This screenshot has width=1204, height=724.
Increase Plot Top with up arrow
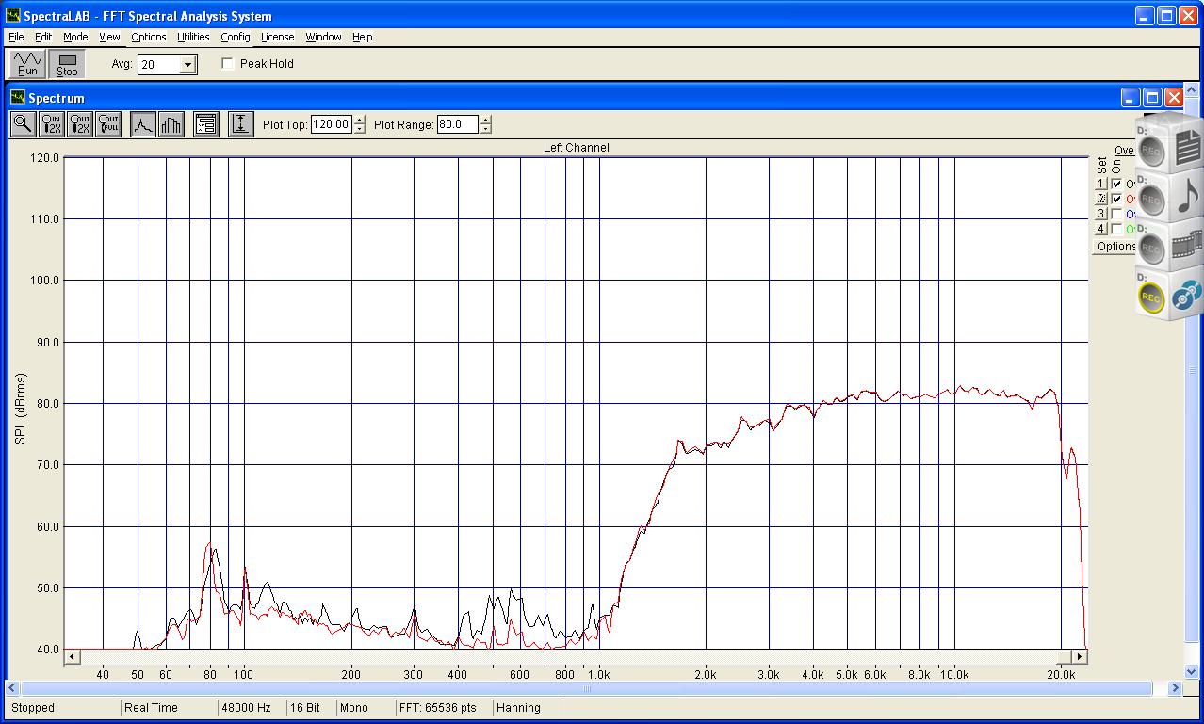[x=360, y=120]
